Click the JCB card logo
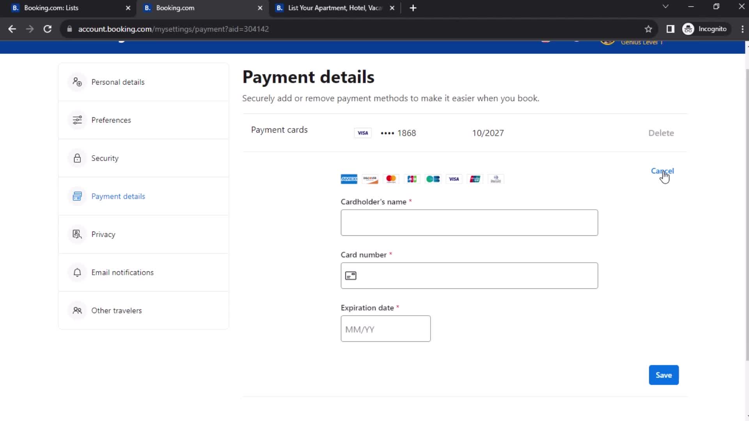 412,179
